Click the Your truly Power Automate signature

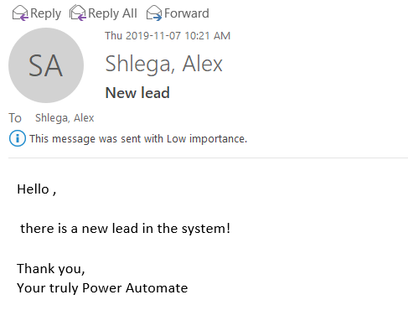pyautogui.click(x=102, y=288)
